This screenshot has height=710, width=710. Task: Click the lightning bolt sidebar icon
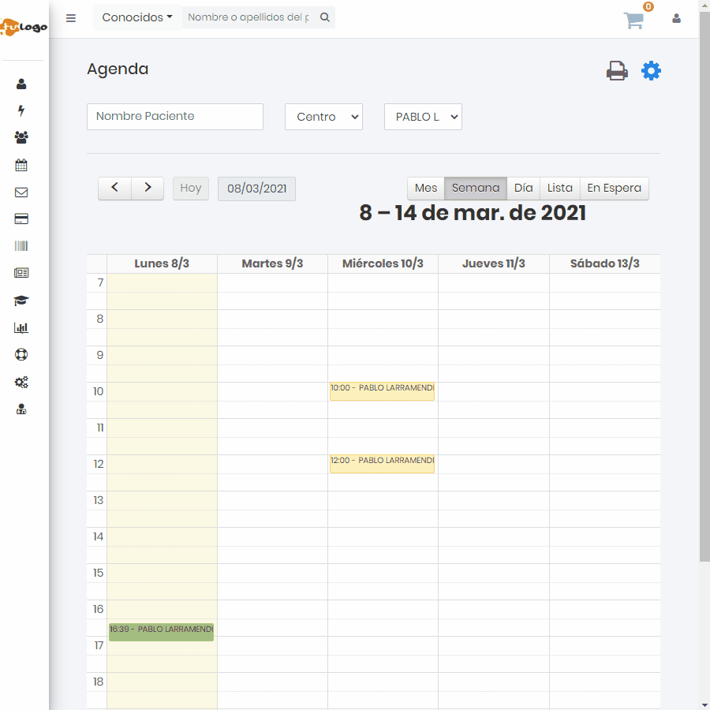pos(21,110)
